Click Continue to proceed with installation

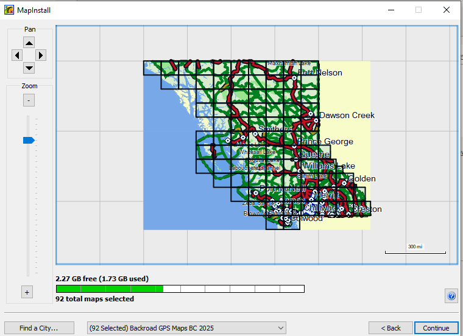click(436, 327)
